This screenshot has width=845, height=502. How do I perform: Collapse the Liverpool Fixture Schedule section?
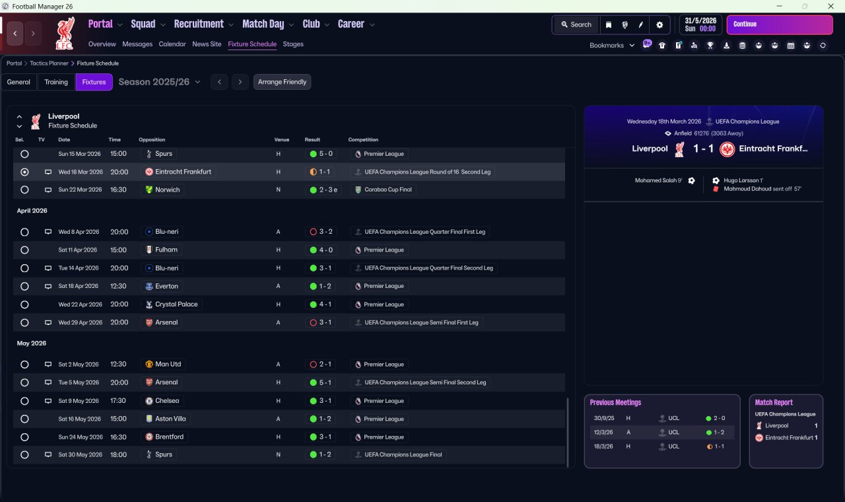click(19, 116)
